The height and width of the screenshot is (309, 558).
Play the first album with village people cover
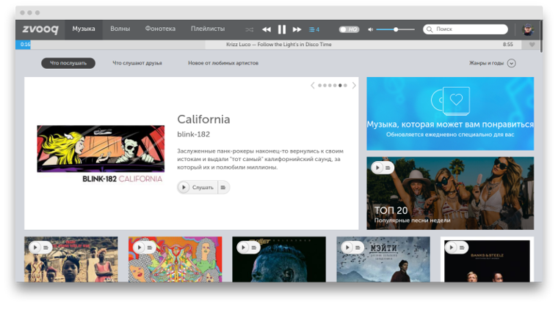point(35,247)
